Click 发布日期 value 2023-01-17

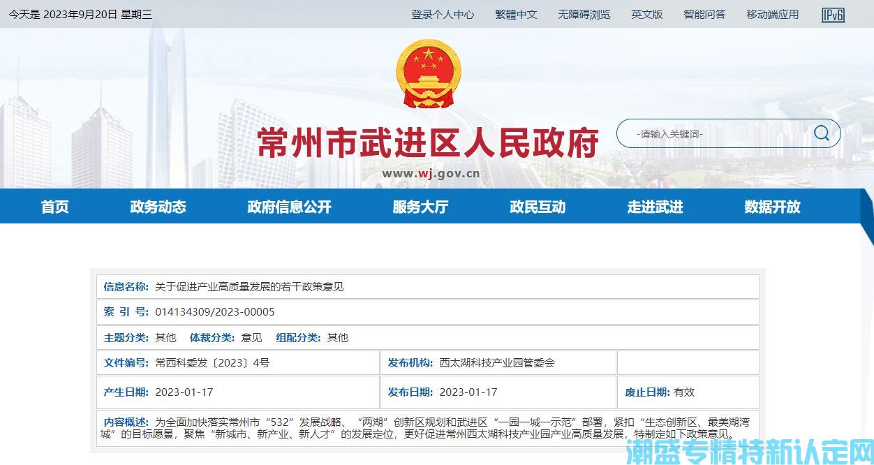coord(468,392)
